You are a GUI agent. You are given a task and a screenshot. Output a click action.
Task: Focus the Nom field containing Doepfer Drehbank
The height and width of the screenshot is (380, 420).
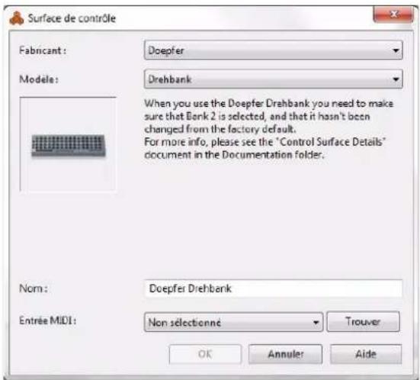[273, 288]
